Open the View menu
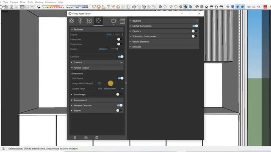Image resolution: width=271 pixels, height=152 pixels. 6,2
